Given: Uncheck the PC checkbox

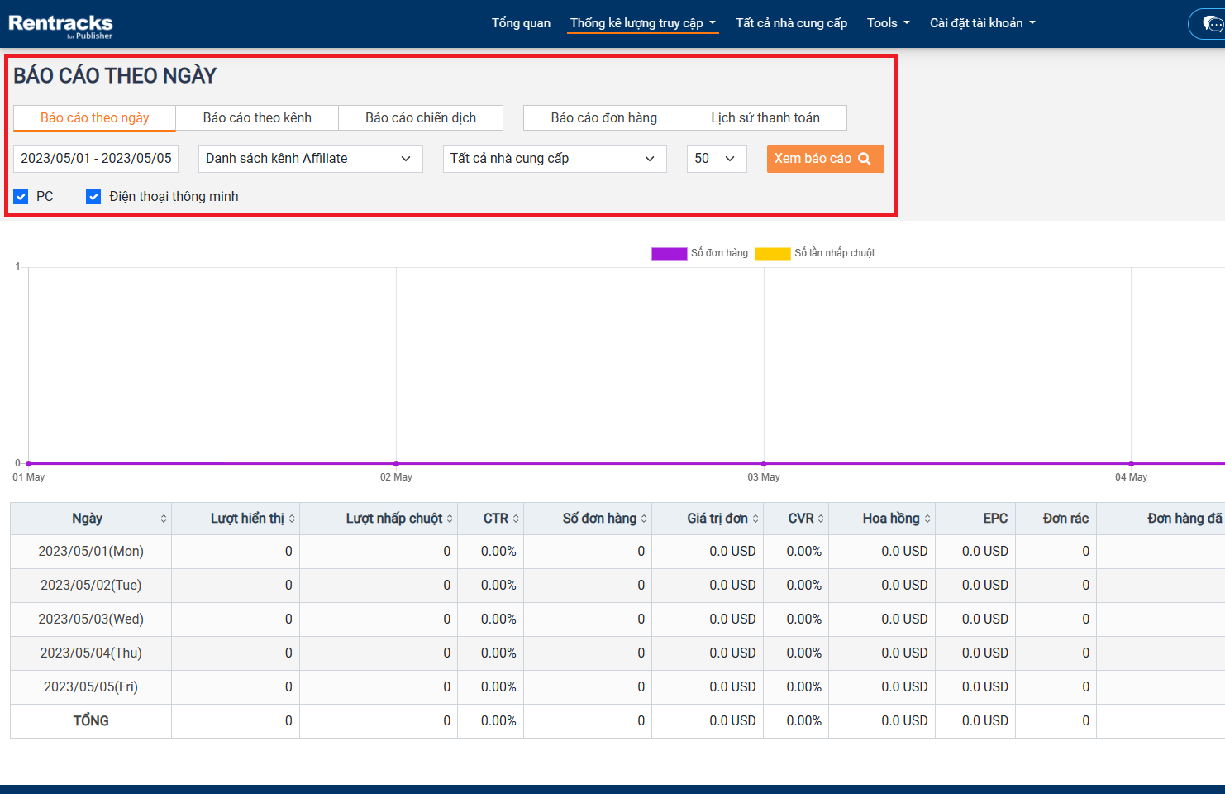Looking at the screenshot, I should coord(21,197).
